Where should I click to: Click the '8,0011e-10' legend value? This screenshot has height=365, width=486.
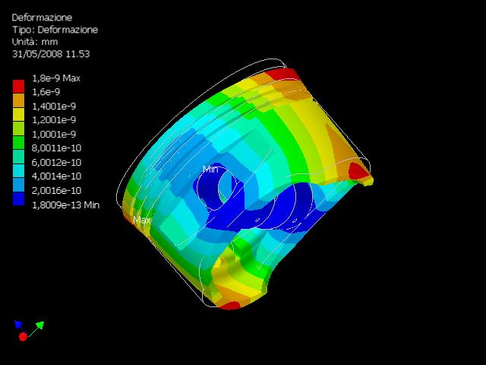56,148
